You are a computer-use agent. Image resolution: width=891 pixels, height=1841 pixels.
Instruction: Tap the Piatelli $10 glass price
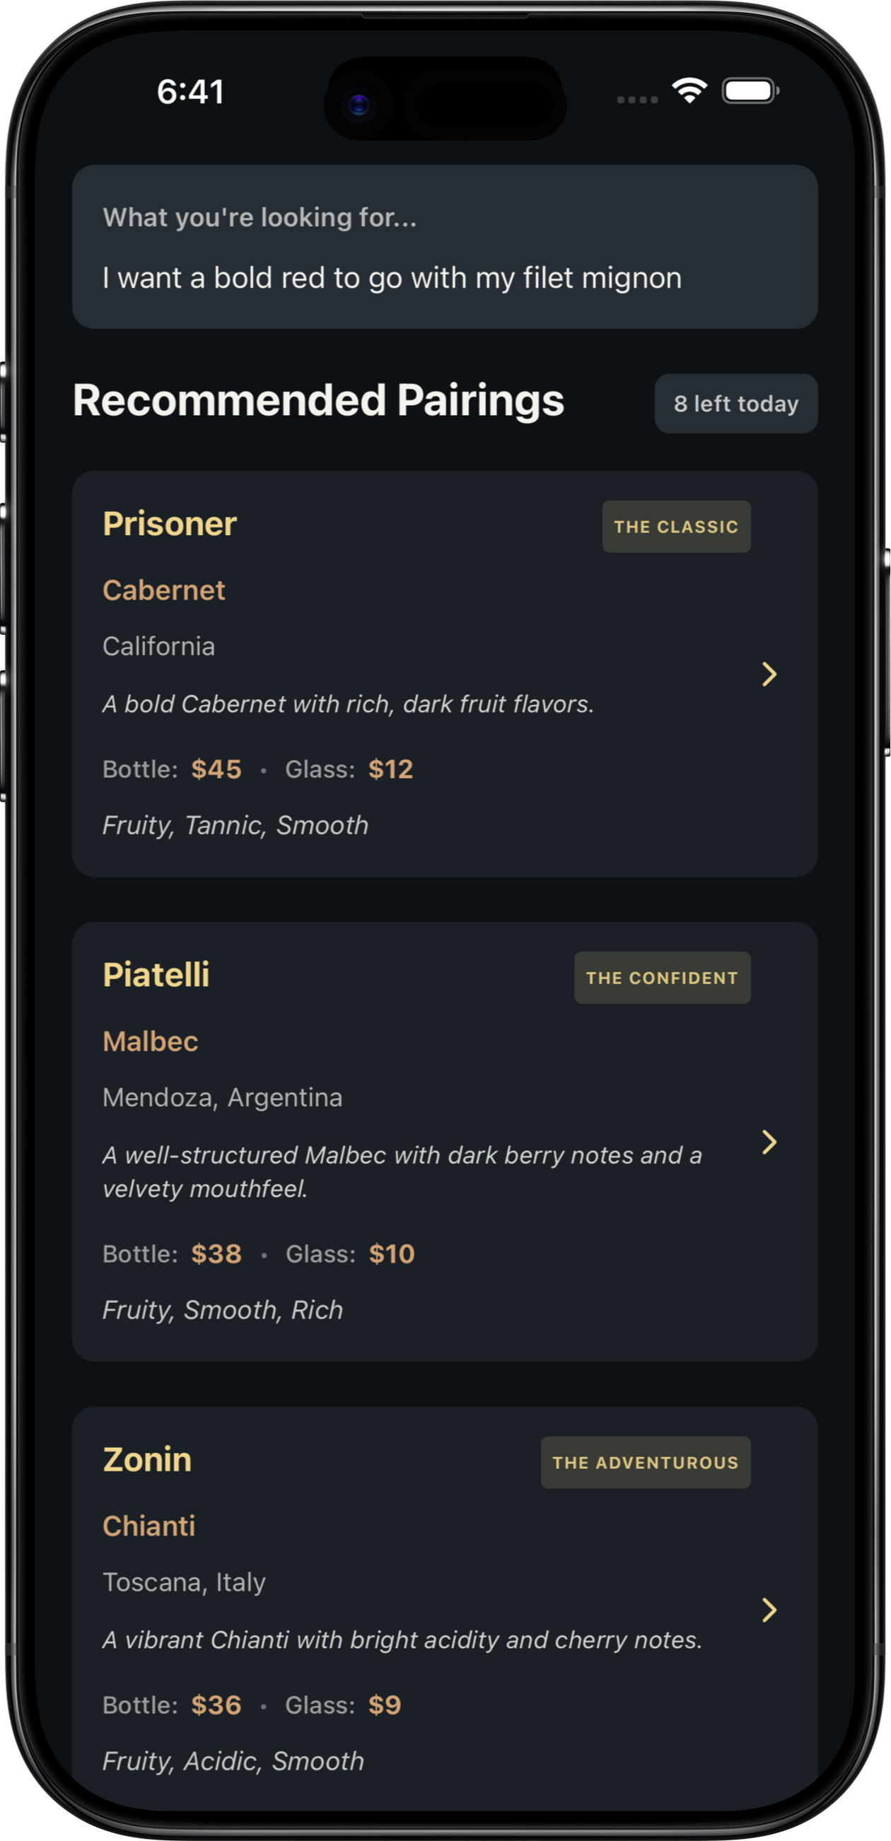pyautogui.click(x=391, y=1253)
